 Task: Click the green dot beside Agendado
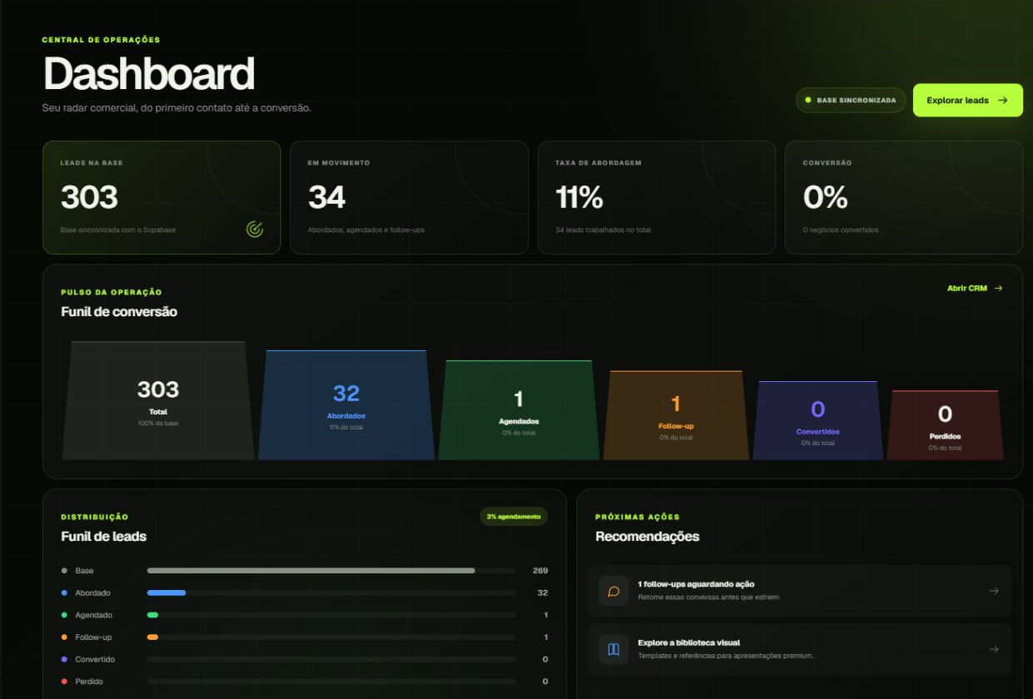pos(64,615)
